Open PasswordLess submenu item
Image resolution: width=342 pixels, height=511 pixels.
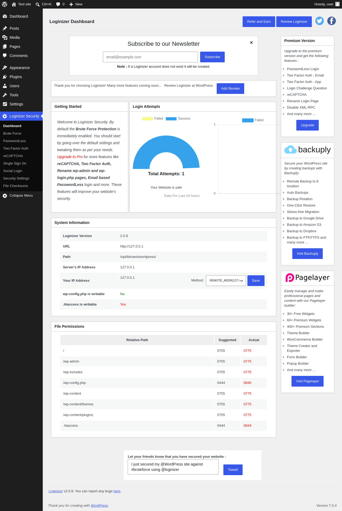coord(14,141)
